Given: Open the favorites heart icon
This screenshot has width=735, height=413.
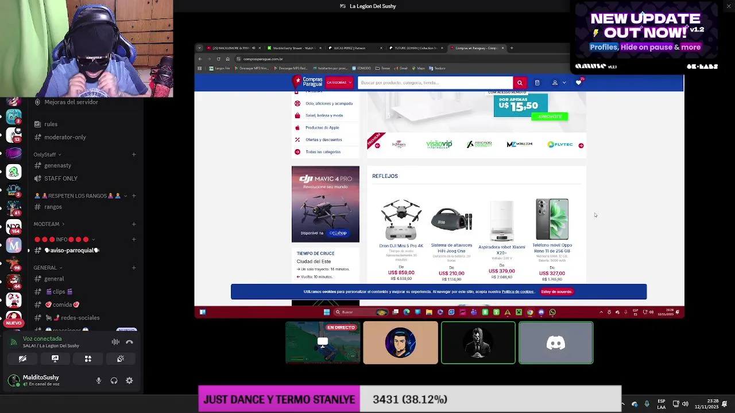Looking at the screenshot, I should pyautogui.click(x=578, y=83).
